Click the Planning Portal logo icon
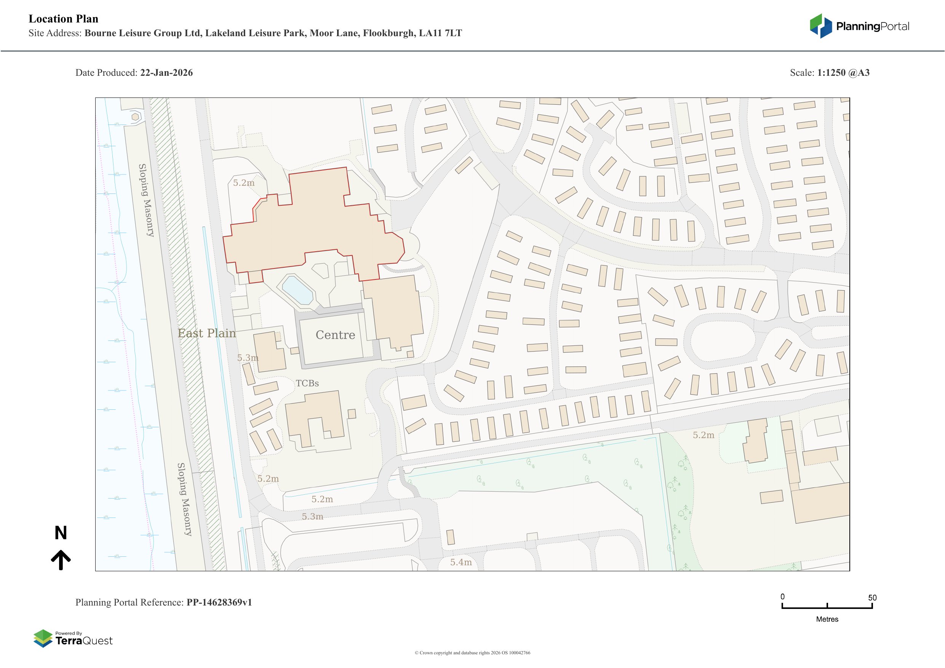The height and width of the screenshot is (668, 945). (821, 26)
